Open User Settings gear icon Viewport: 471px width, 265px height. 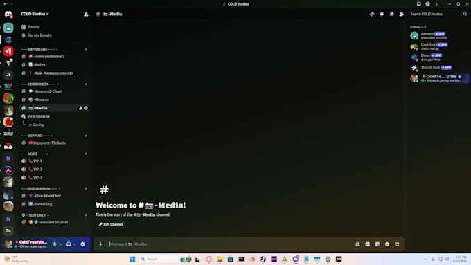(x=82, y=244)
